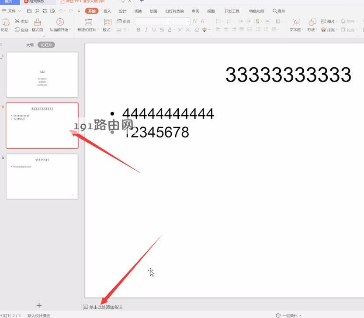Image resolution: width=364 pixels, height=318 pixels.
Task: Switch to the Start (开始) ribbon tab
Action: click(92, 11)
